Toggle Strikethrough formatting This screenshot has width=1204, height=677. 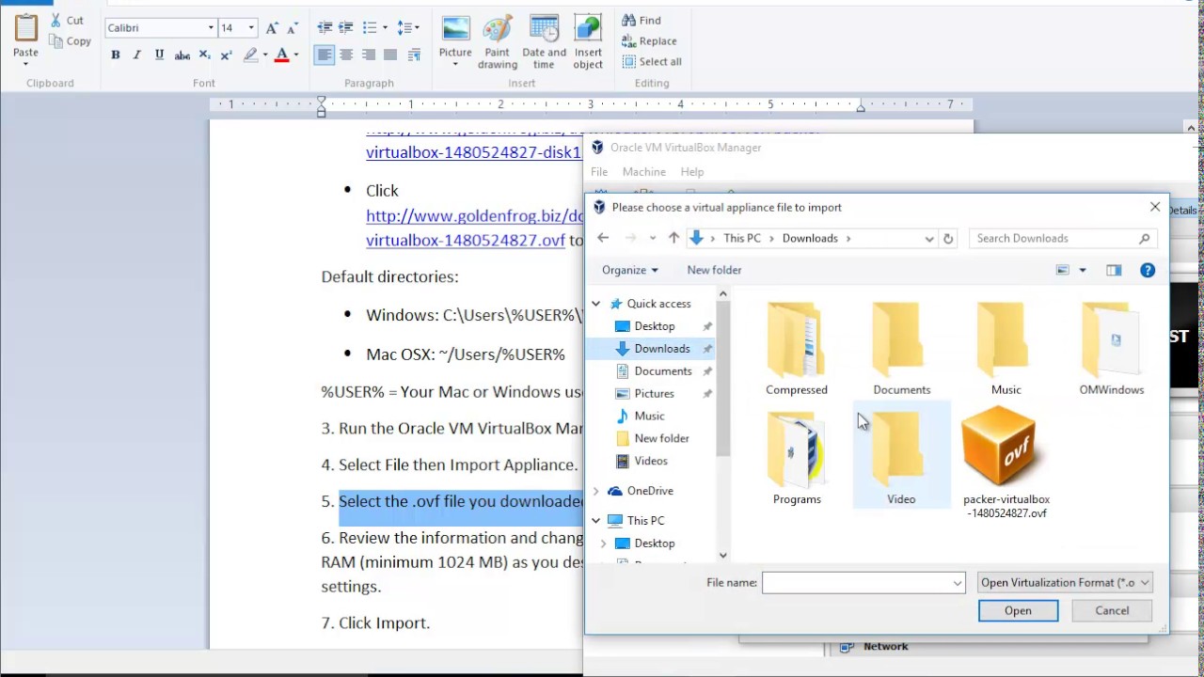tap(182, 55)
